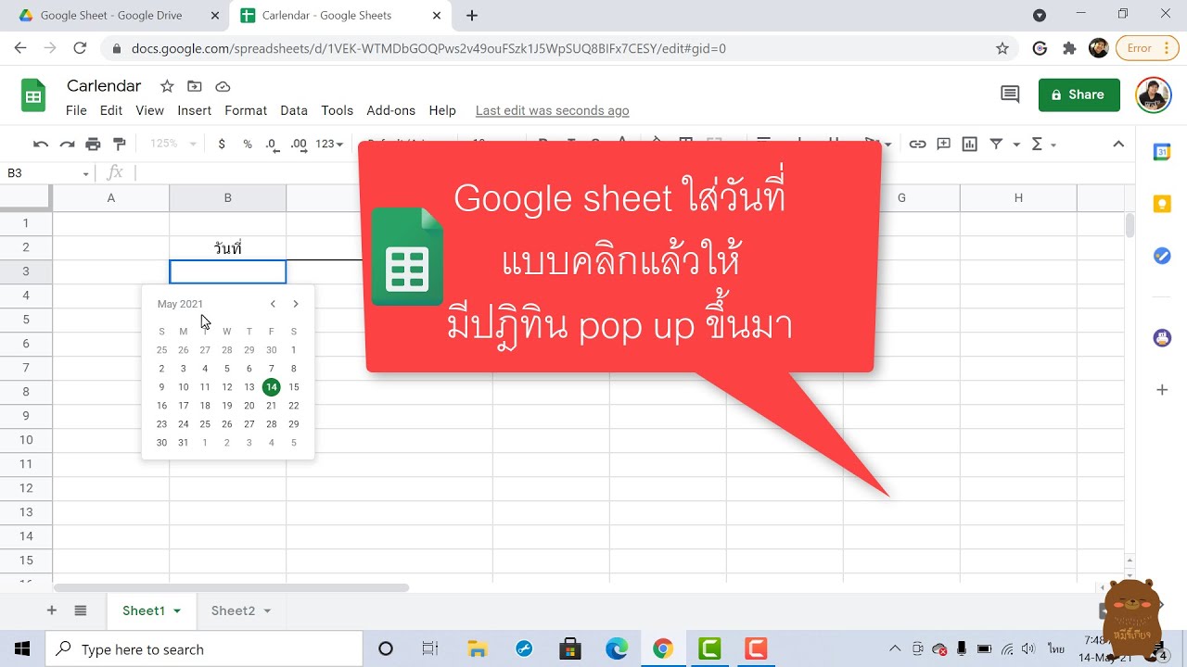The height and width of the screenshot is (667, 1187).
Task: Redo using the toolbar arrow
Action: tap(67, 144)
